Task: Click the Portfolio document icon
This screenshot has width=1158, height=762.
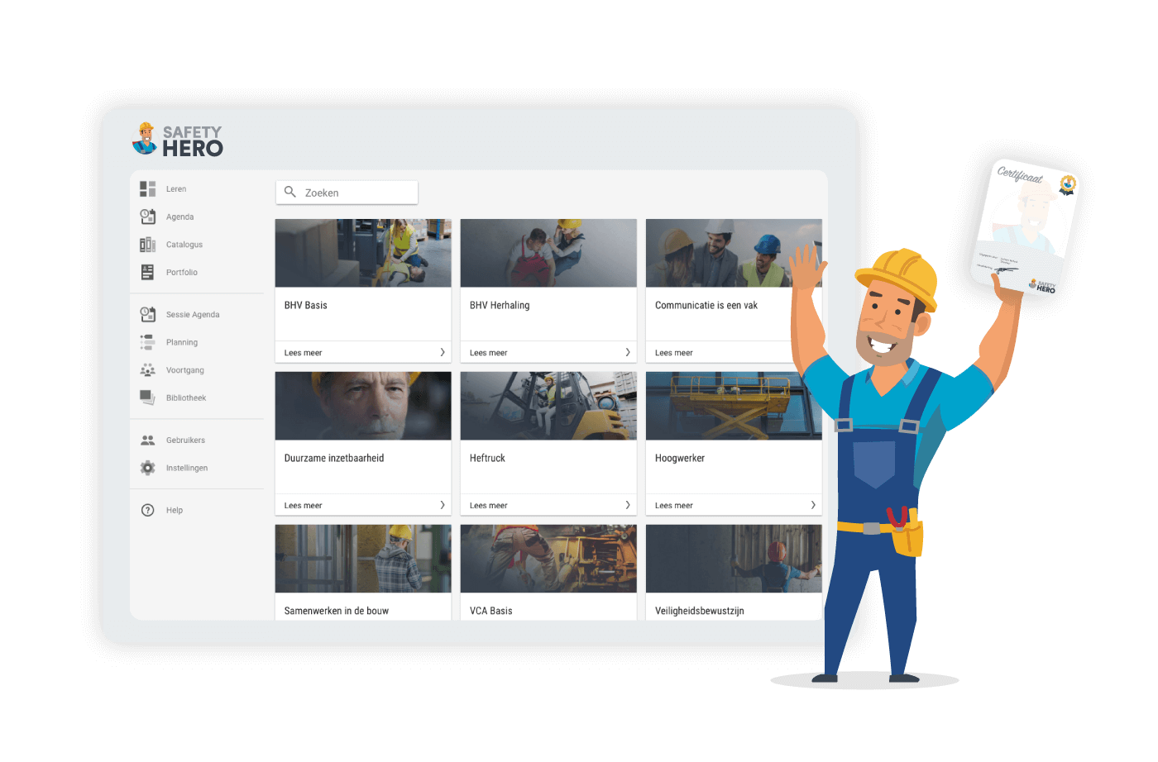Action: coord(147,272)
